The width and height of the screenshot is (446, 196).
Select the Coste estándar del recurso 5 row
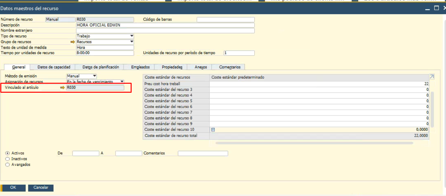coord(286,101)
